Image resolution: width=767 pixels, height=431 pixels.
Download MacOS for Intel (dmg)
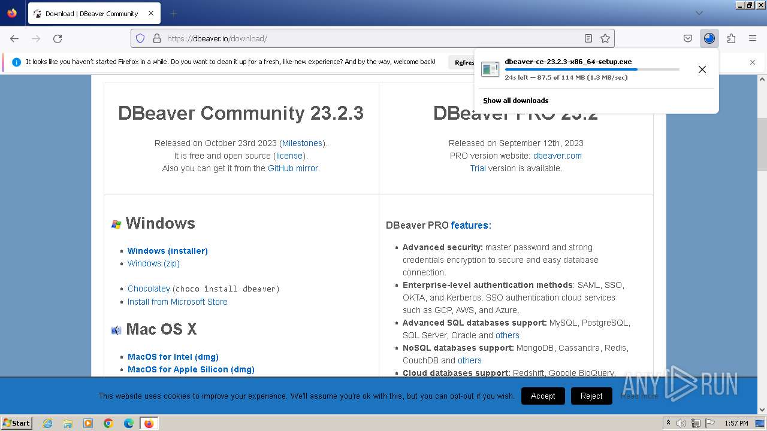coord(173,357)
